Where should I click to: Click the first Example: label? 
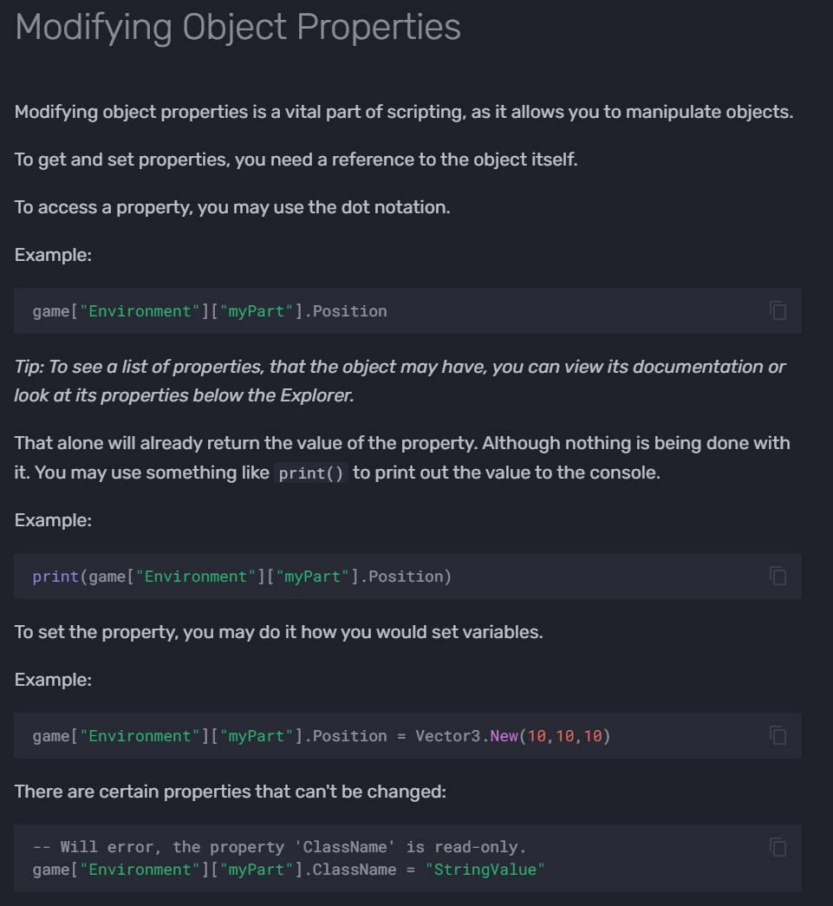click(x=53, y=255)
